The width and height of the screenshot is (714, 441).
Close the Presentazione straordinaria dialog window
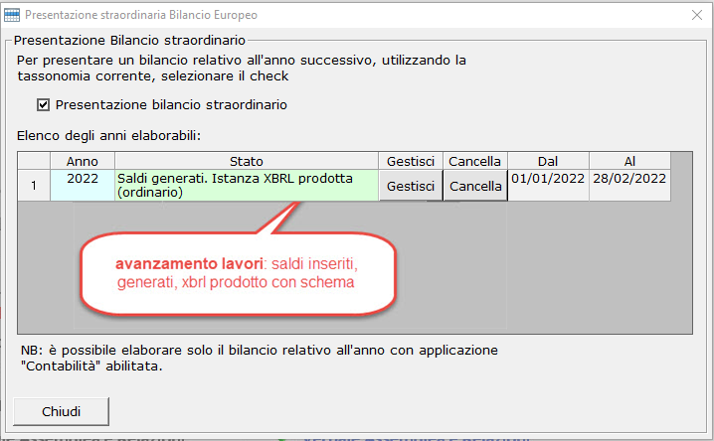point(695,15)
